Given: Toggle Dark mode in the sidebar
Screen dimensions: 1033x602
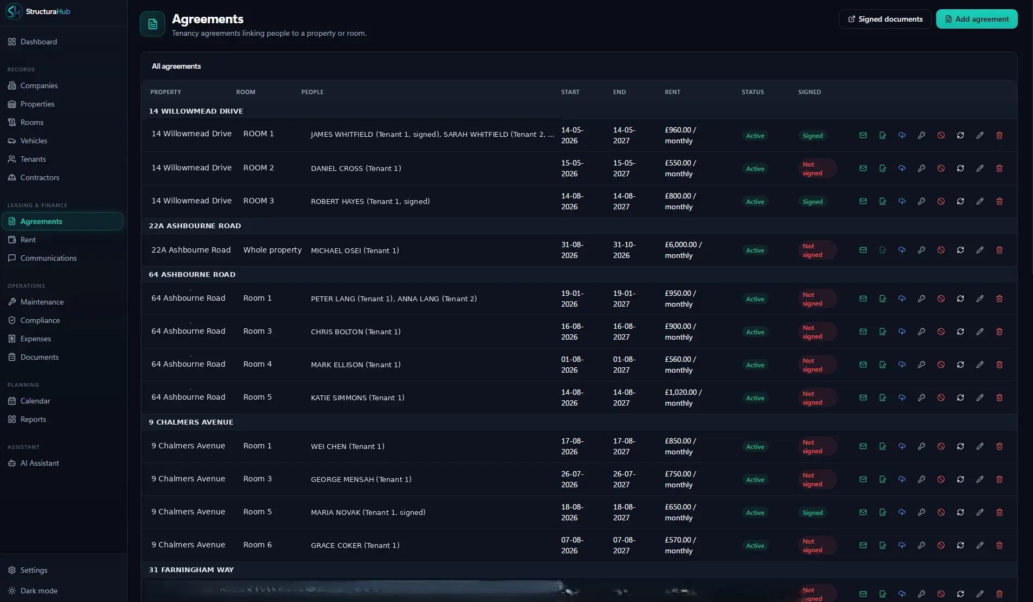Looking at the screenshot, I should [33, 591].
